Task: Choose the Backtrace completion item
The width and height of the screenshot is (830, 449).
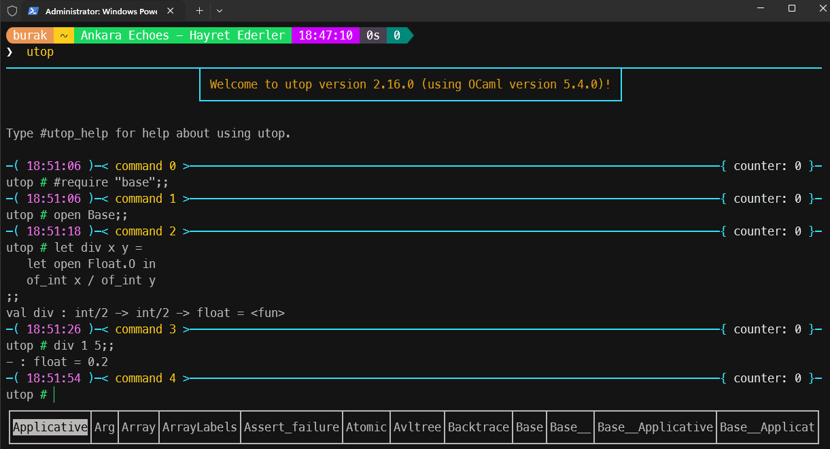Action: tap(479, 427)
